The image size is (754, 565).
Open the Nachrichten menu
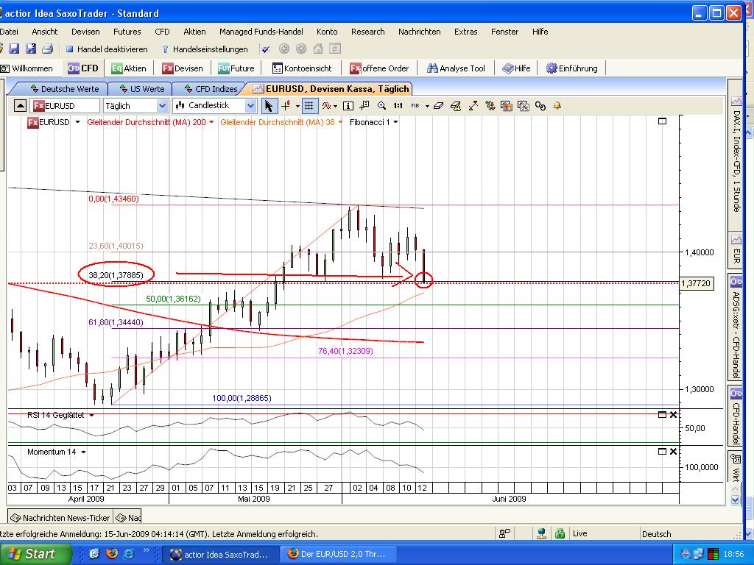click(419, 32)
